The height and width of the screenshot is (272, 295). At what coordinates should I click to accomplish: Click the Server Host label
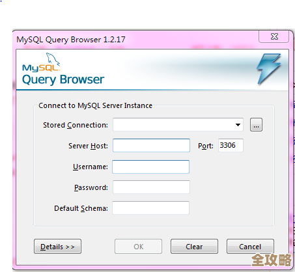coord(88,146)
